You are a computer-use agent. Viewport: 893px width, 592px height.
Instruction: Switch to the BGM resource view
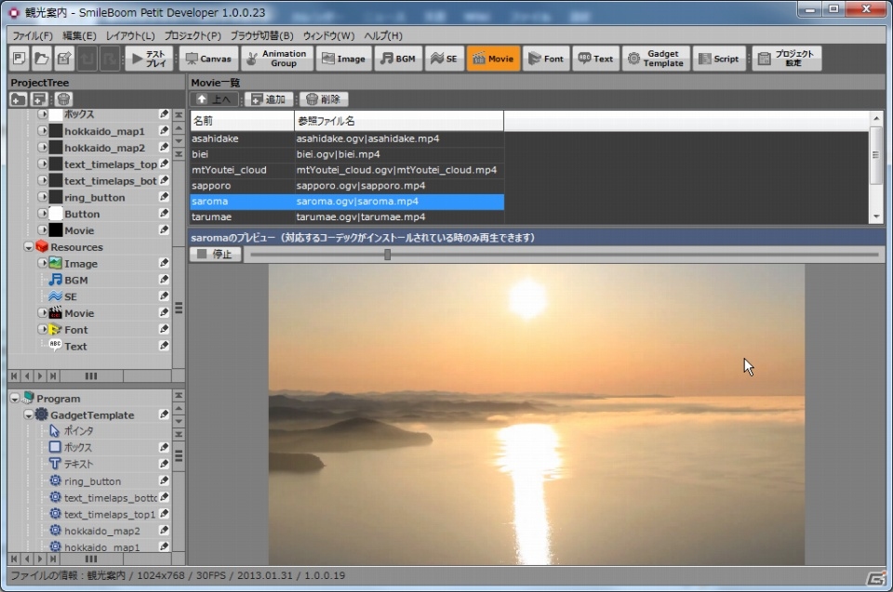(398, 58)
